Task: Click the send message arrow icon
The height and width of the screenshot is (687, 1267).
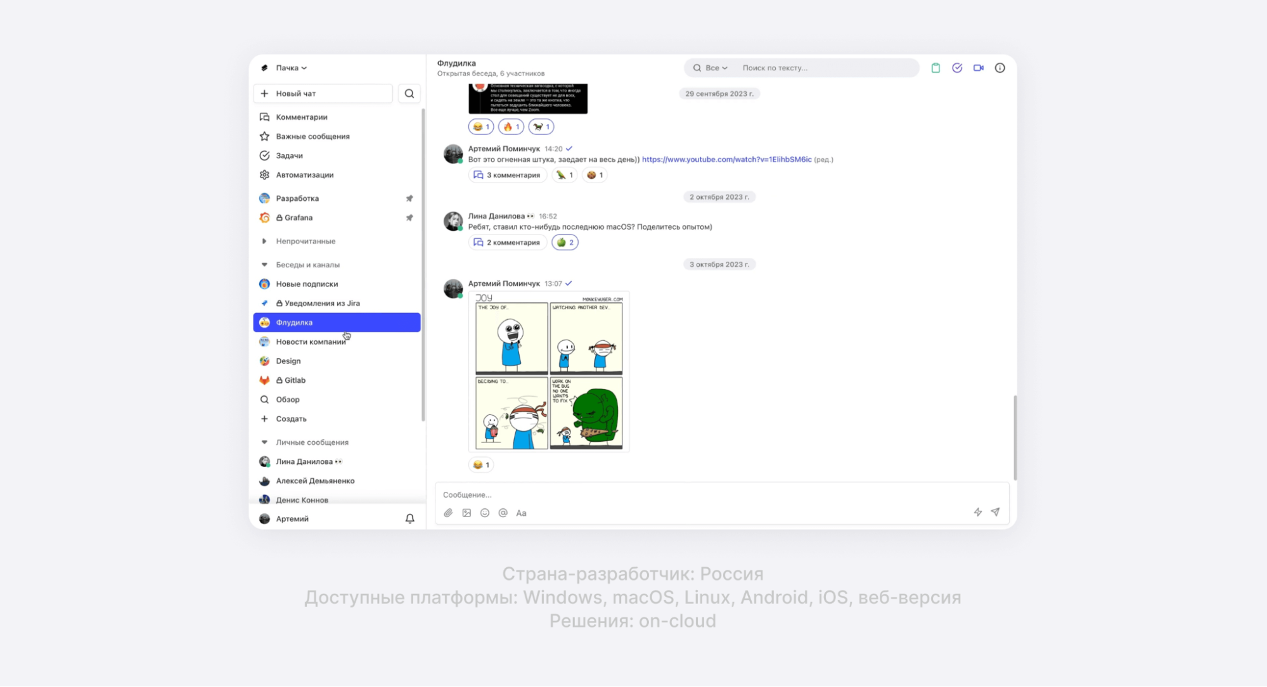Action: tap(995, 512)
